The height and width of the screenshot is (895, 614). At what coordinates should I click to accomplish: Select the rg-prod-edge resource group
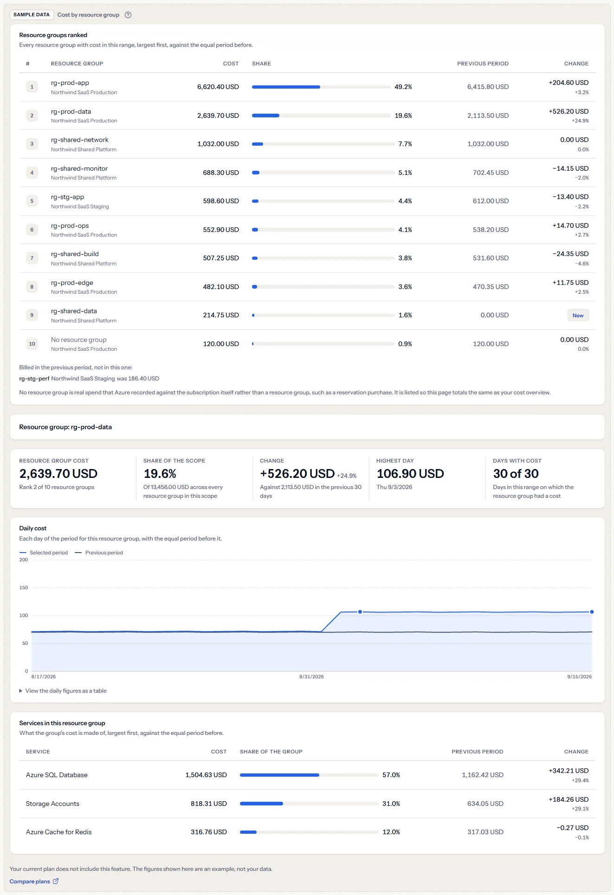(72, 283)
